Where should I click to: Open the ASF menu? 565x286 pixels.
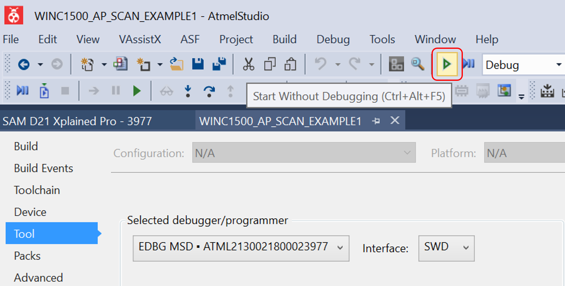(190, 40)
